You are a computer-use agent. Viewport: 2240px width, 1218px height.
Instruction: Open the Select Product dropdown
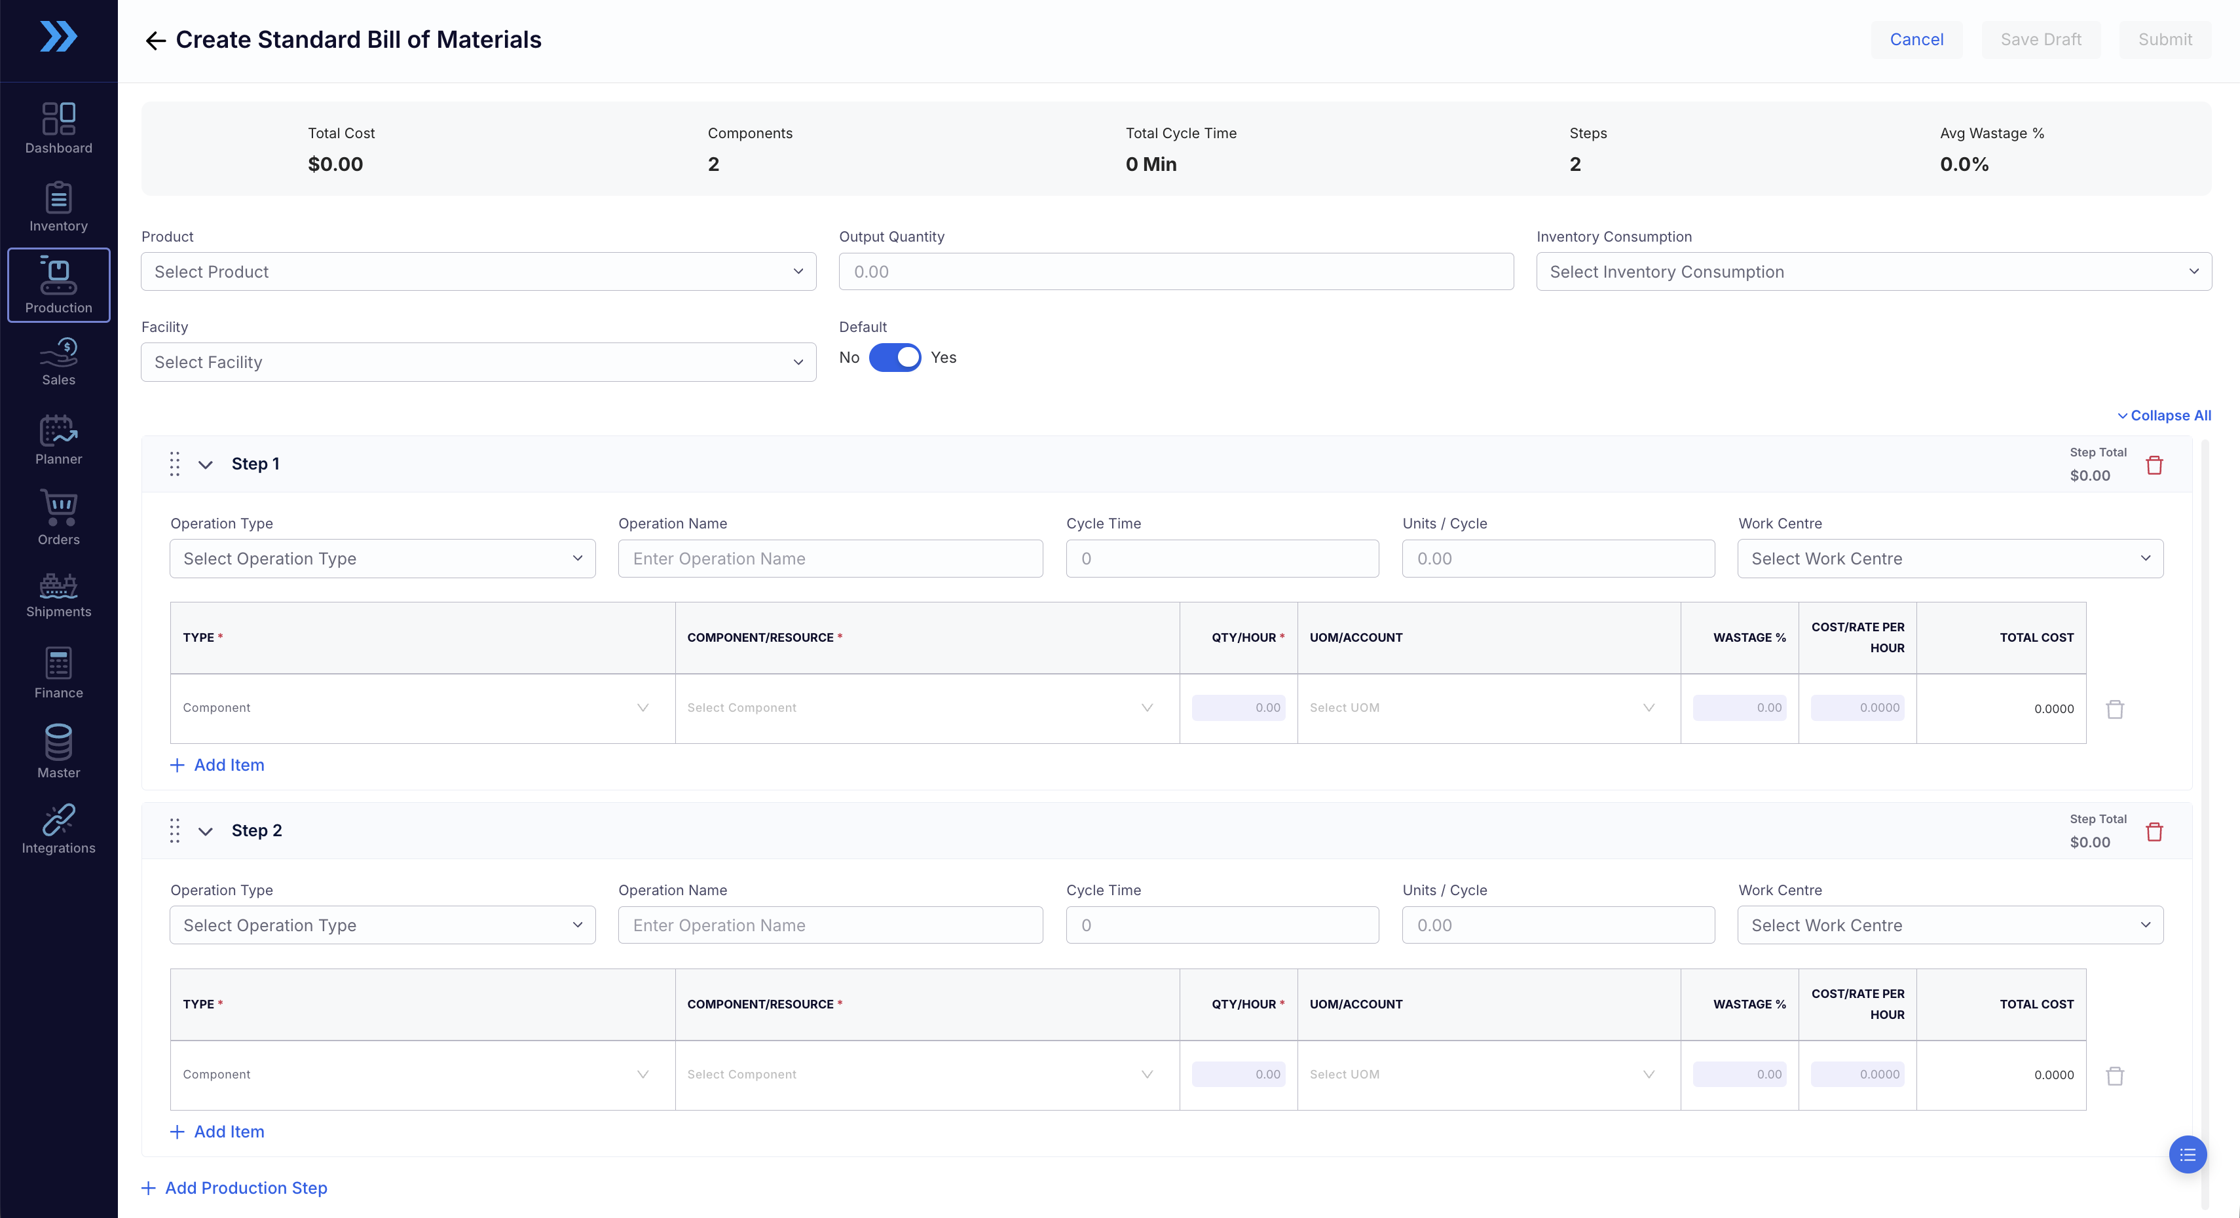tap(478, 271)
